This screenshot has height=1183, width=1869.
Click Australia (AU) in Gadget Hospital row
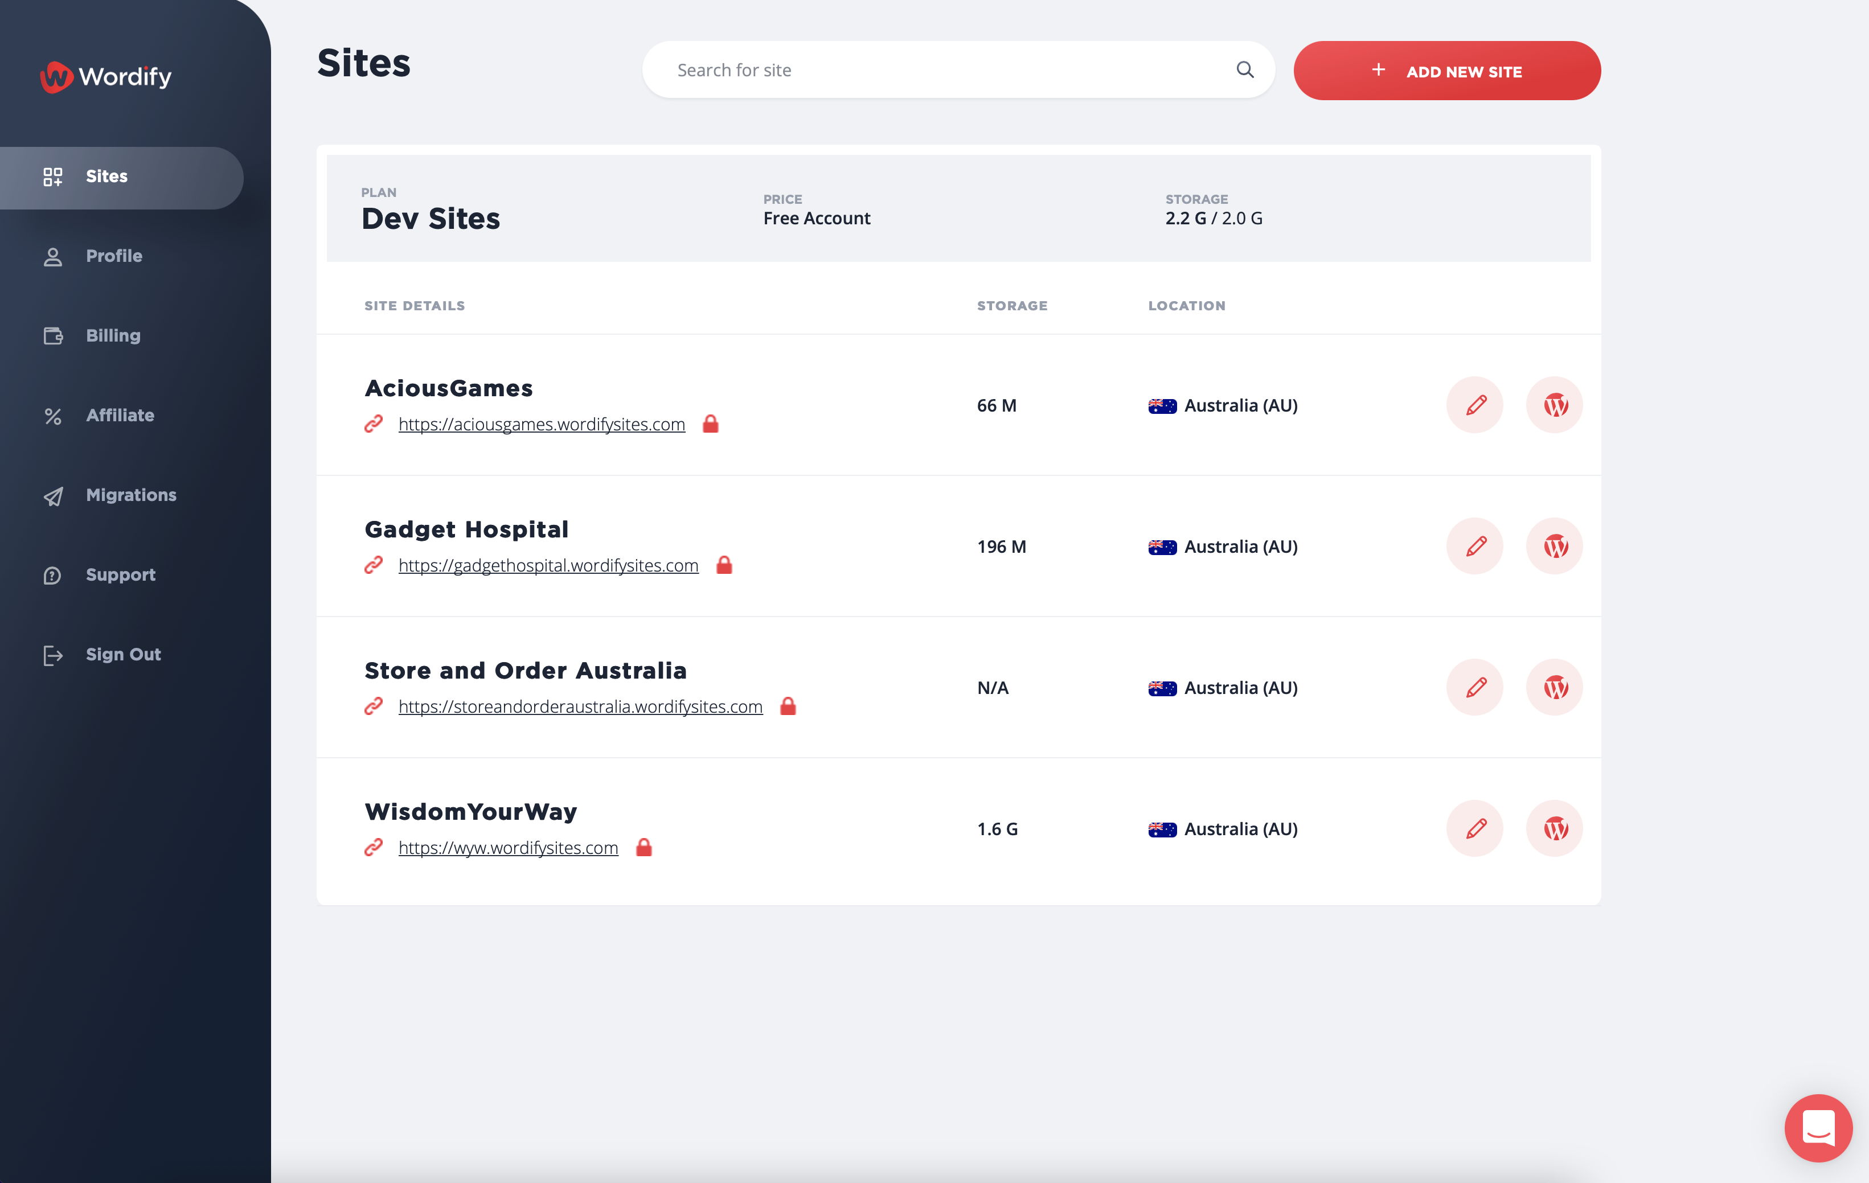click(1241, 547)
